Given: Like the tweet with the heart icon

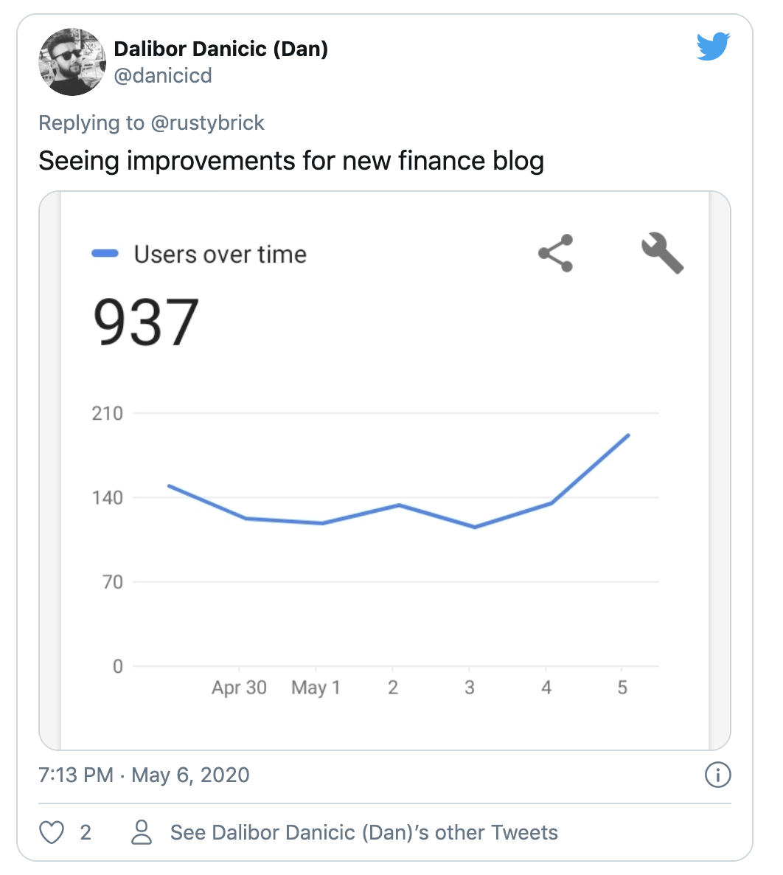Looking at the screenshot, I should 52,833.
